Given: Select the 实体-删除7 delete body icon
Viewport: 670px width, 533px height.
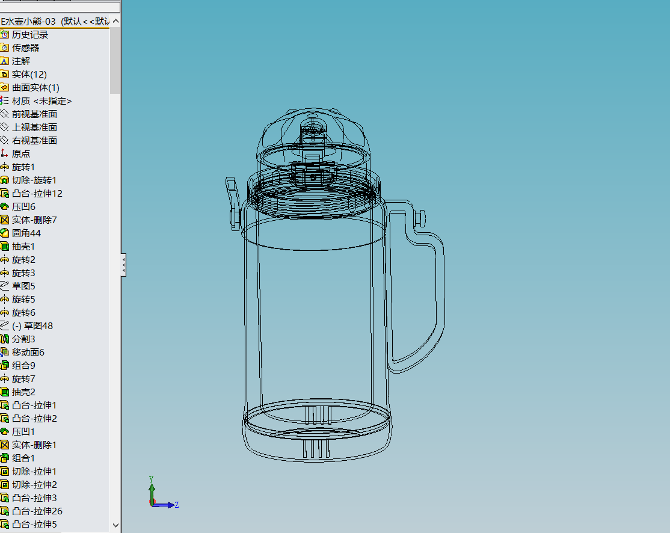Looking at the screenshot, I should [x=5, y=220].
